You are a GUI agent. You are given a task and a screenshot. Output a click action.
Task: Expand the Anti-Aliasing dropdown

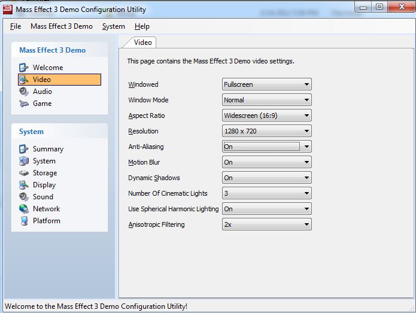(266, 147)
